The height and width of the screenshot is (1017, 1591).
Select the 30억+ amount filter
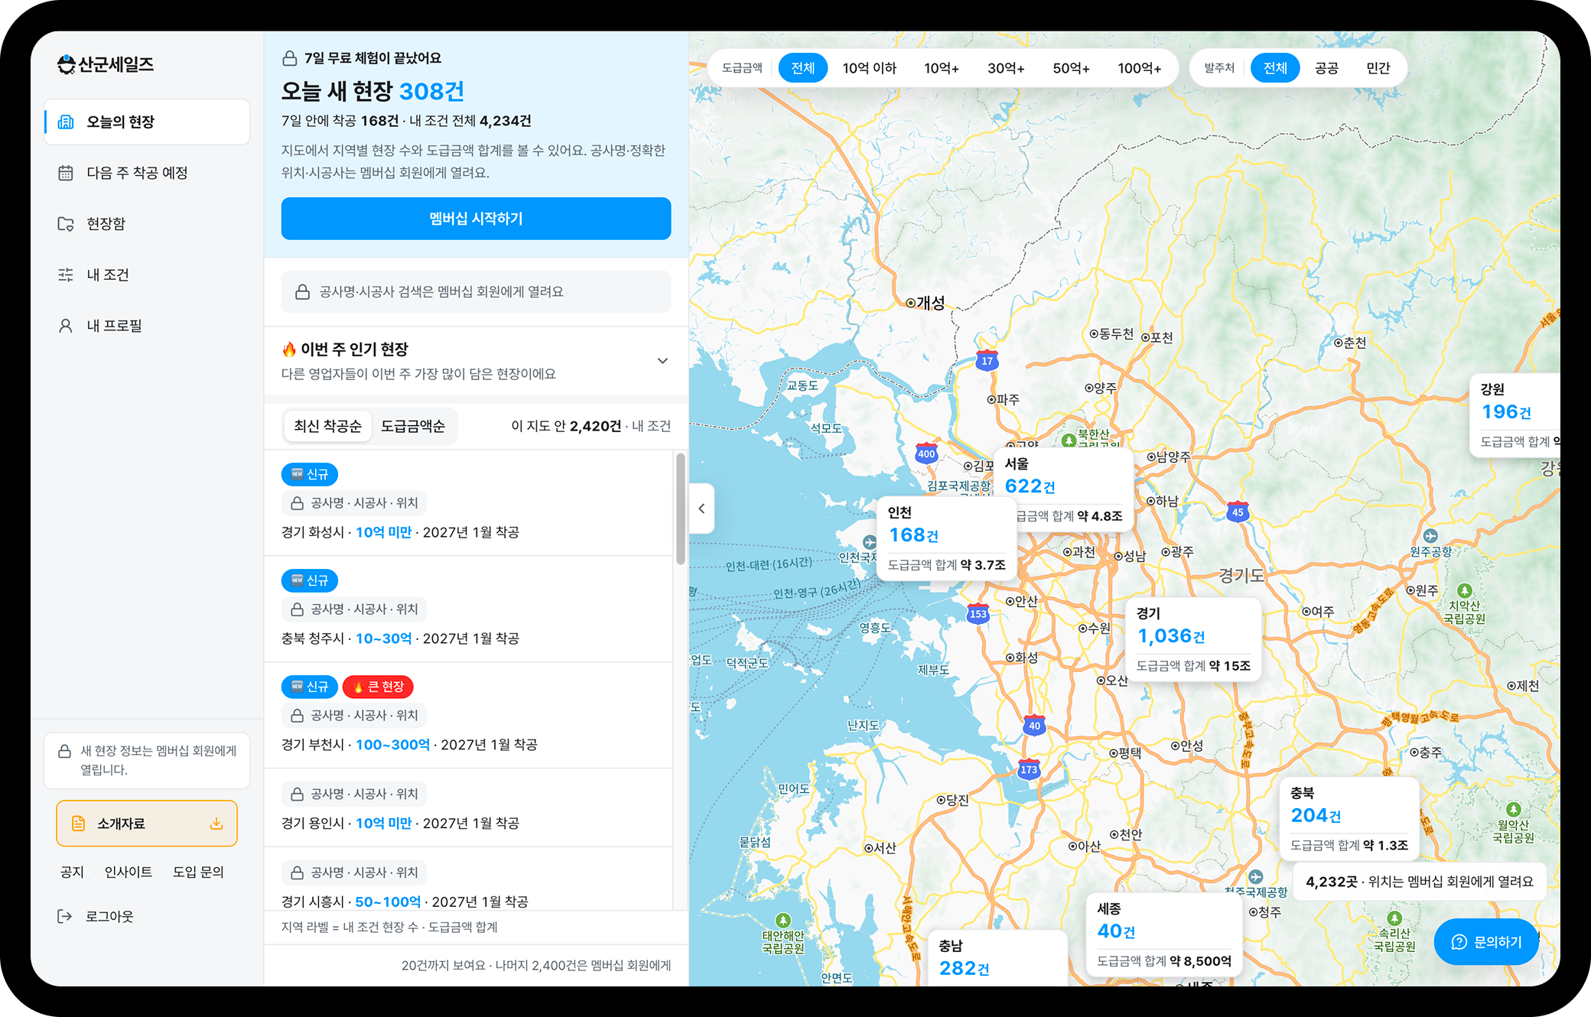click(1006, 68)
